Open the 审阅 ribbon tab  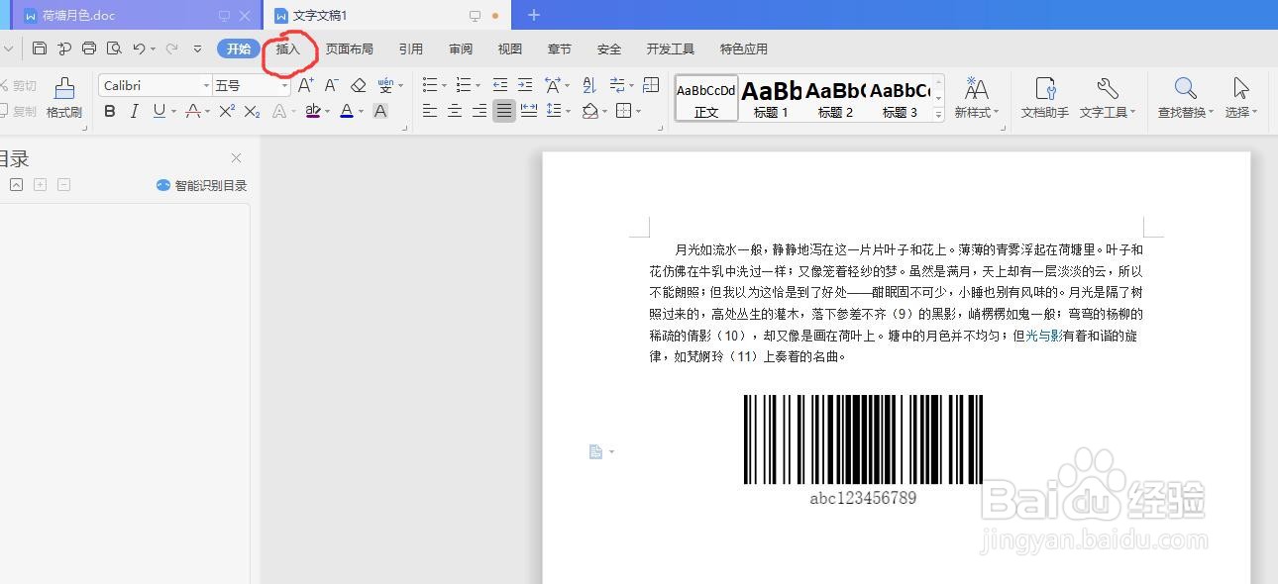[460, 48]
